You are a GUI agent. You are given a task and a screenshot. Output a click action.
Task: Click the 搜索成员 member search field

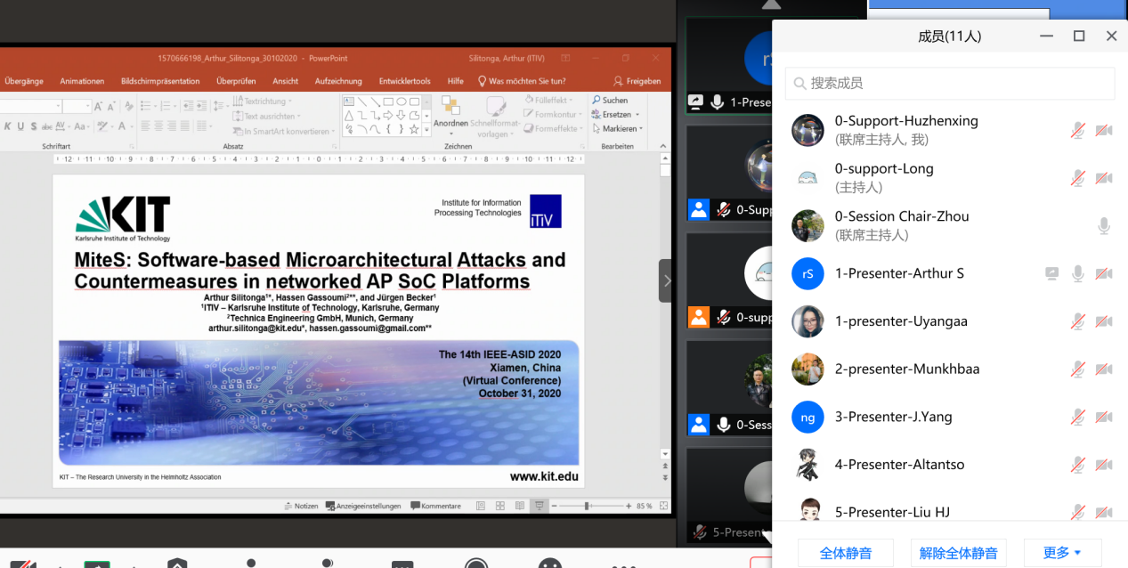tap(949, 83)
